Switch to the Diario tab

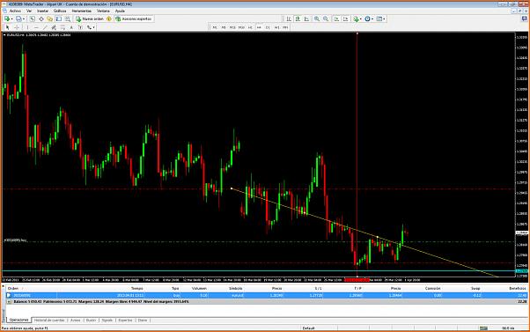coord(143,321)
